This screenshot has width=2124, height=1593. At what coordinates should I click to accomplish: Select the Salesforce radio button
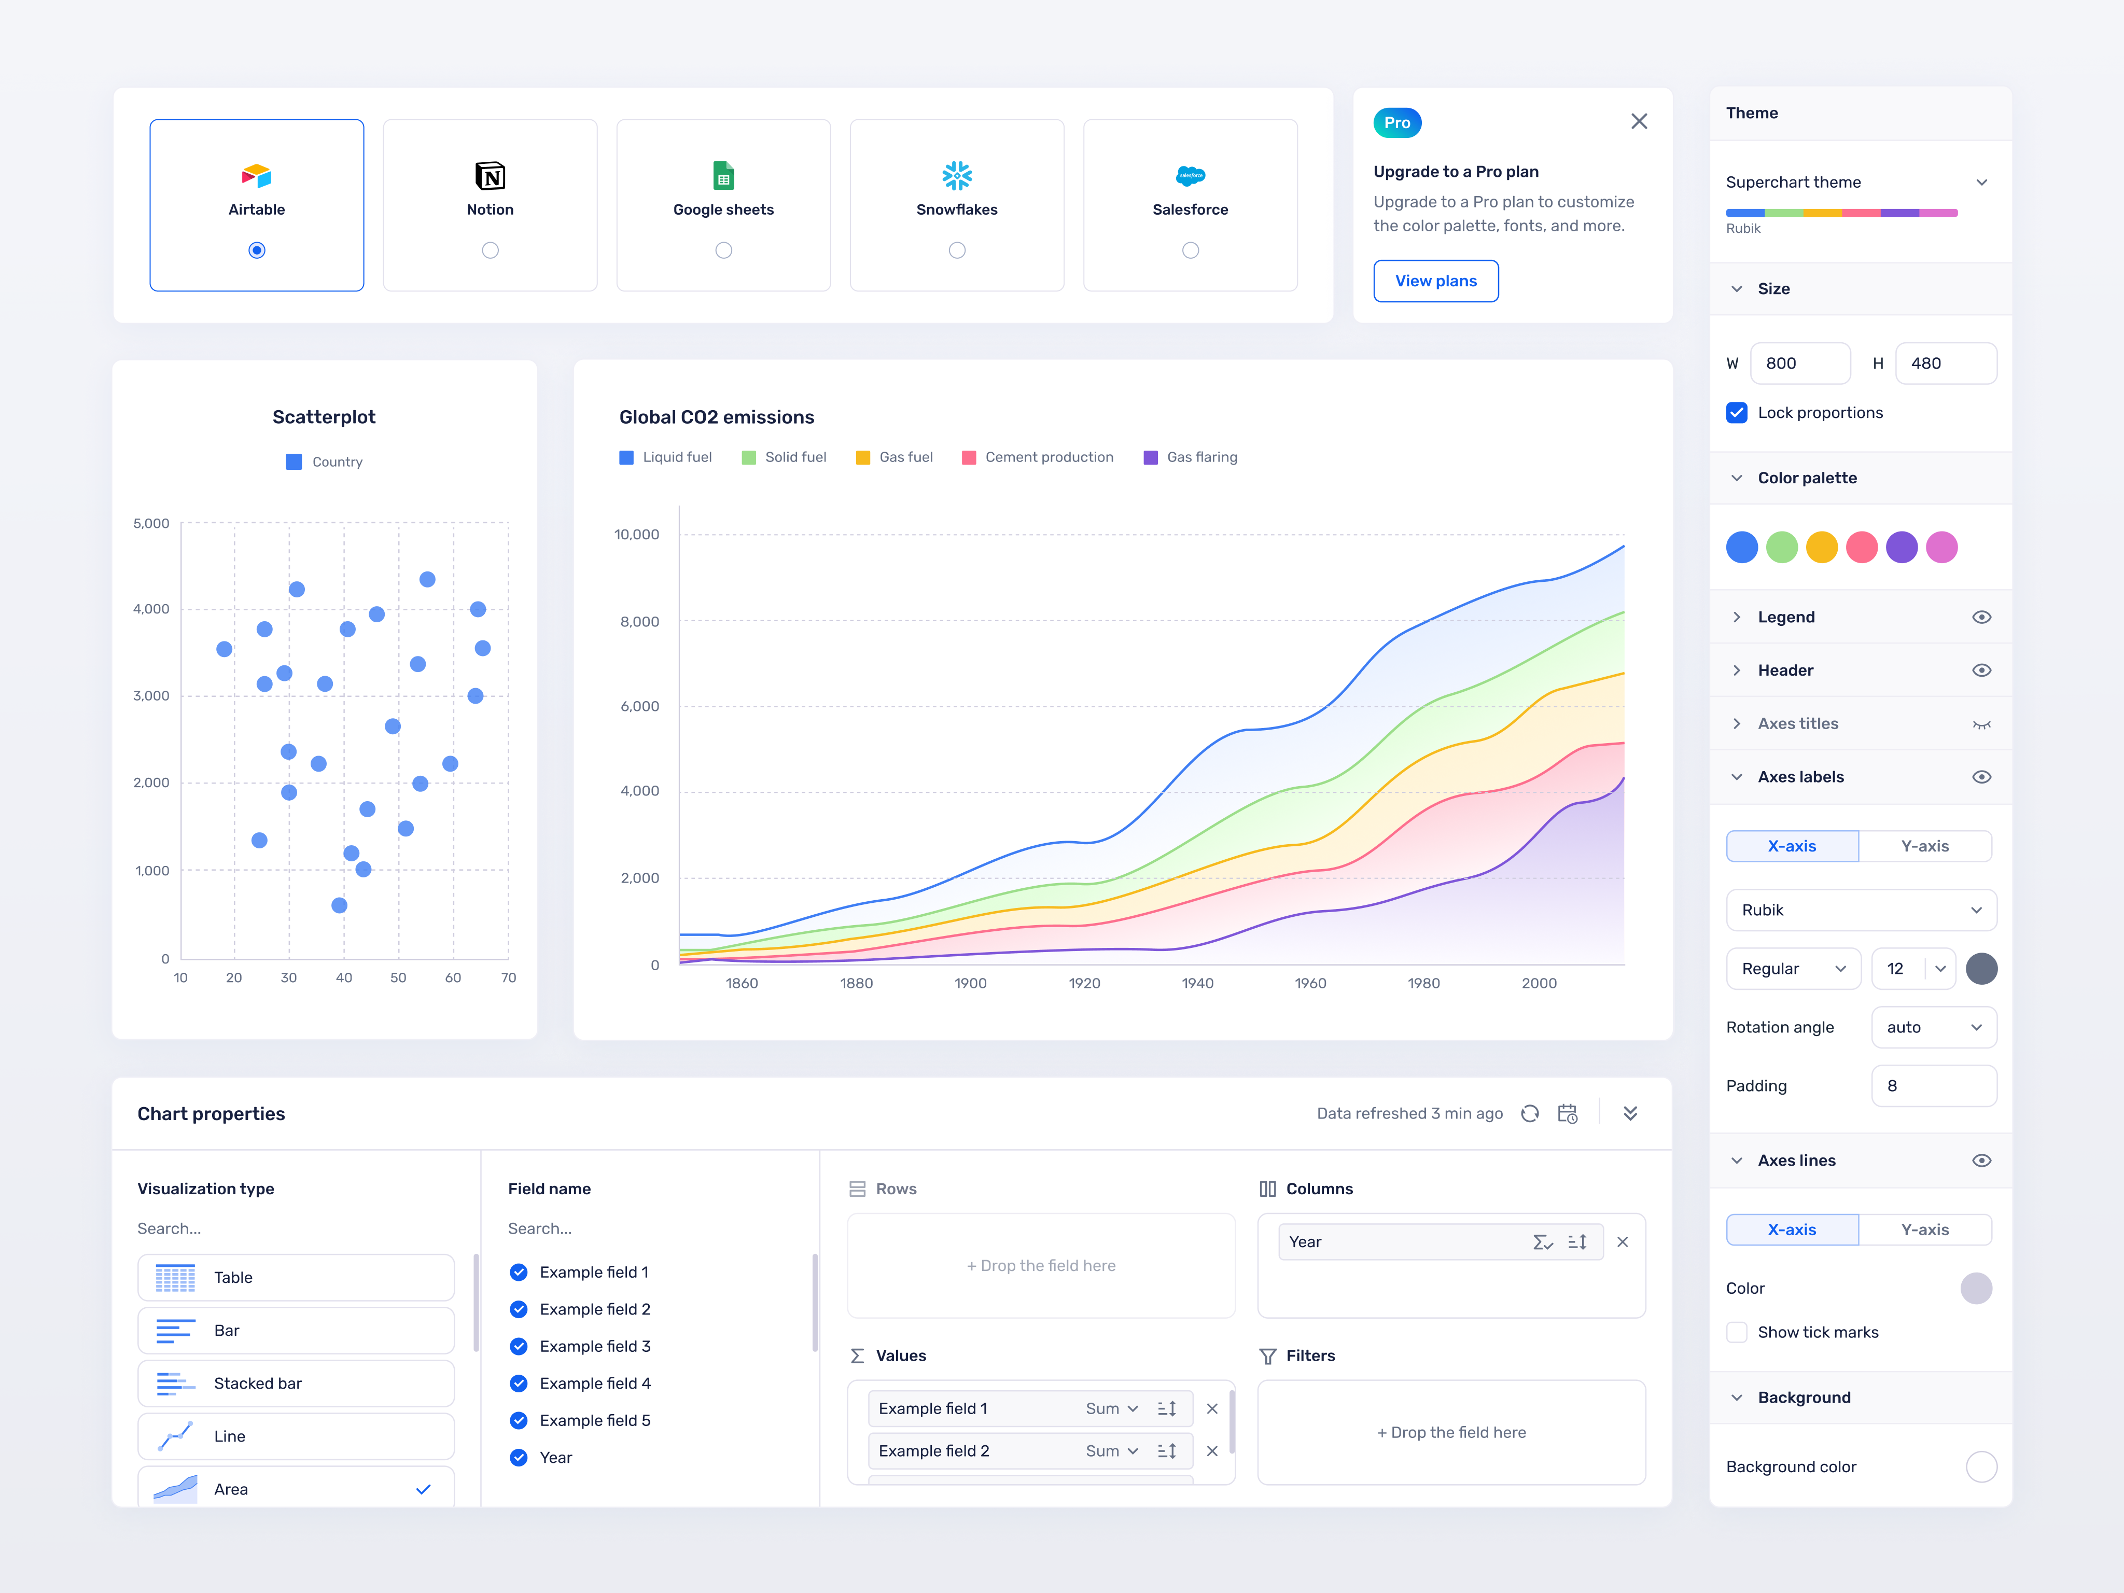[1190, 249]
